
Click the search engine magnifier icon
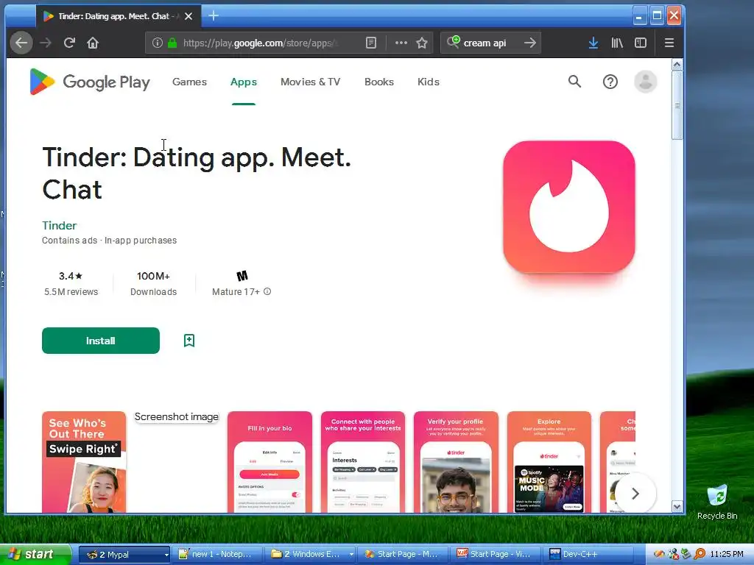pos(453,42)
